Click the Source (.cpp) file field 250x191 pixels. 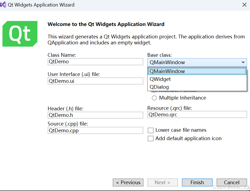coord(95,130)
